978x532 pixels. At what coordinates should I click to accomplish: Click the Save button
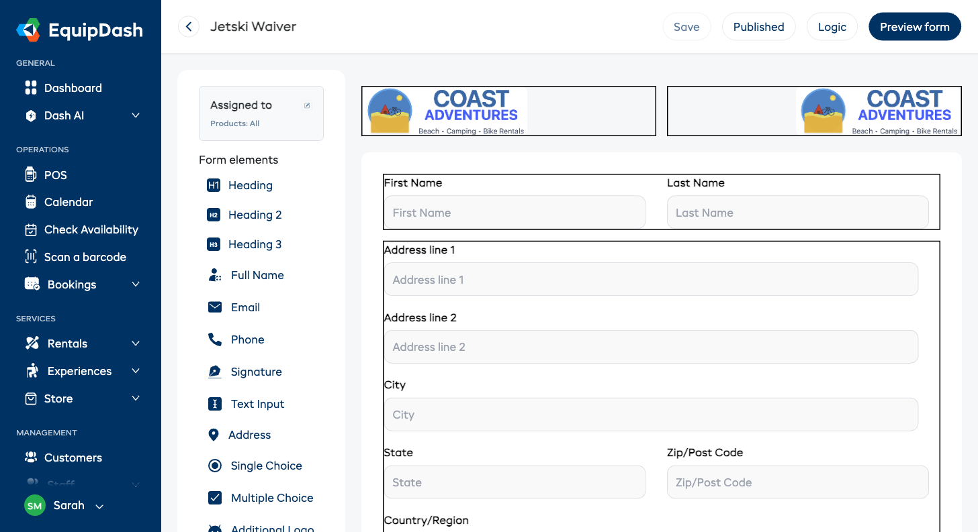(686, 27)
